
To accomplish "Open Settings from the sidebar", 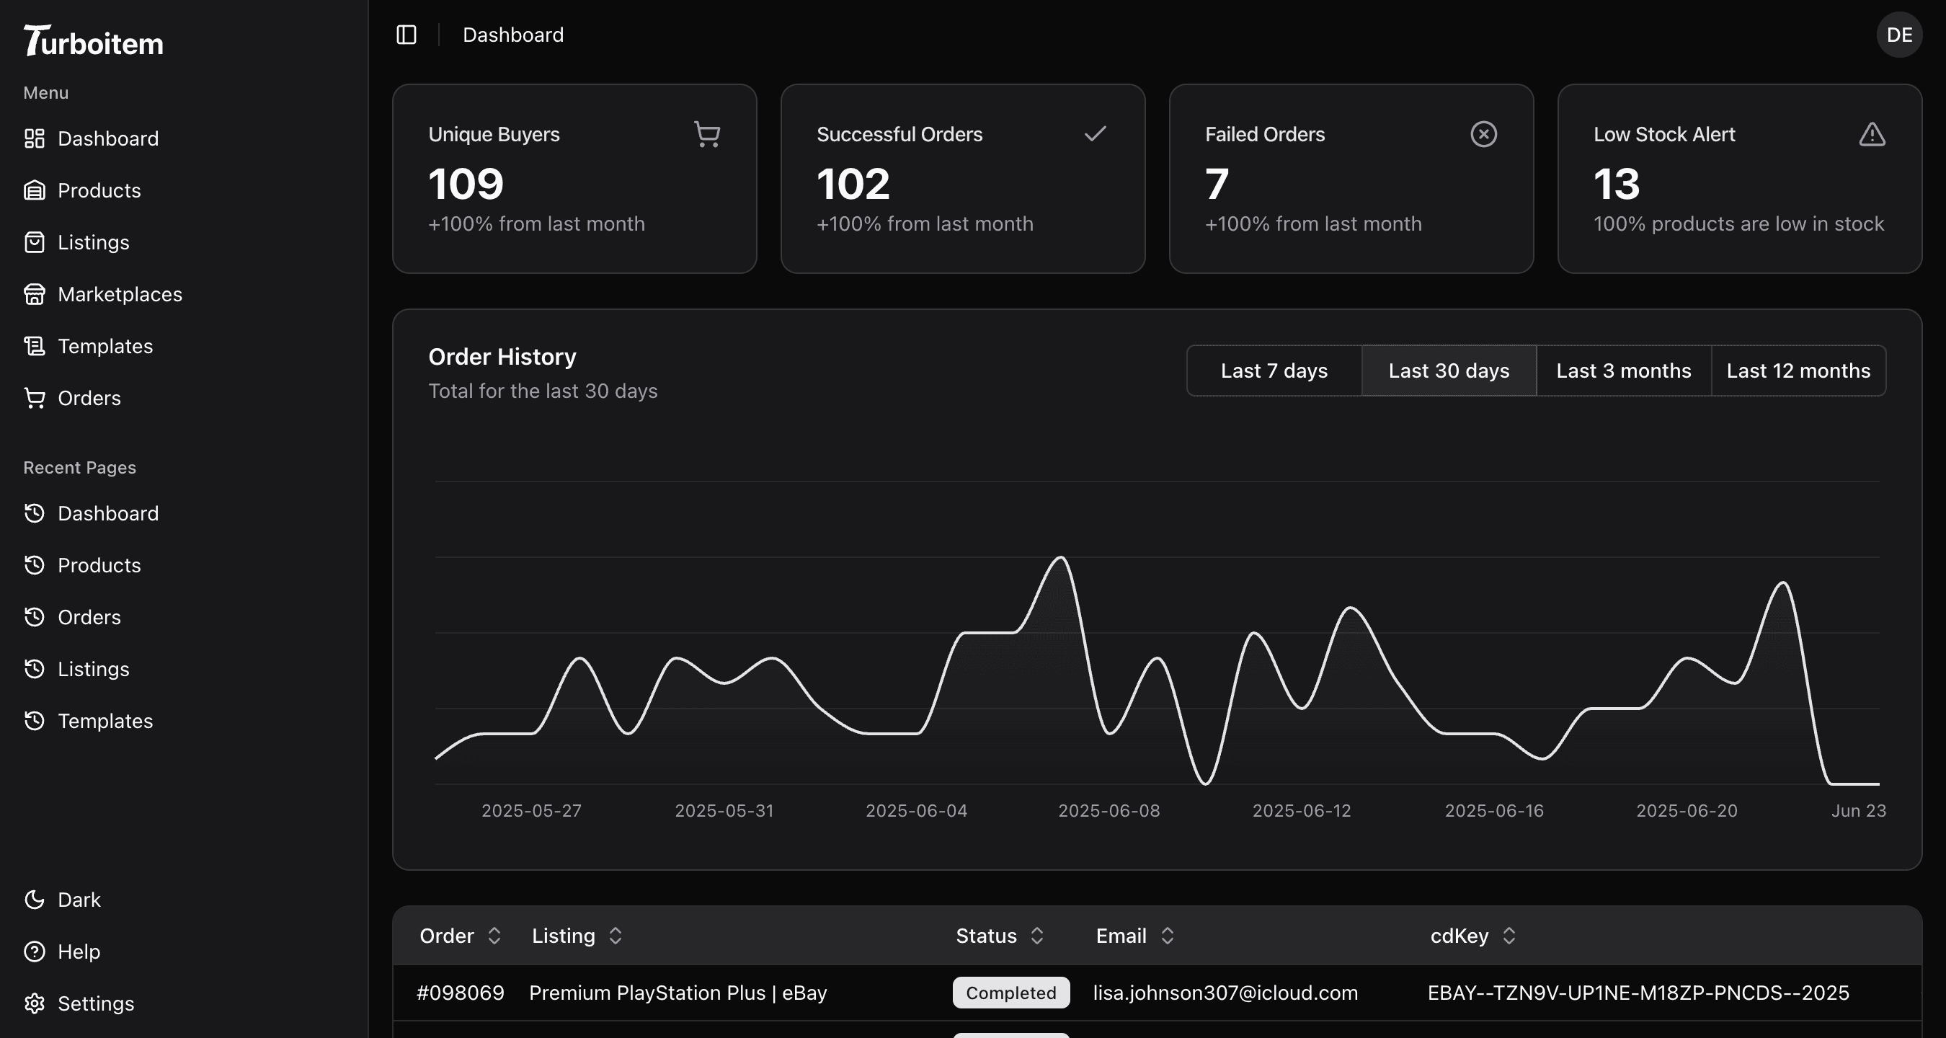I will coord(96,1004).
